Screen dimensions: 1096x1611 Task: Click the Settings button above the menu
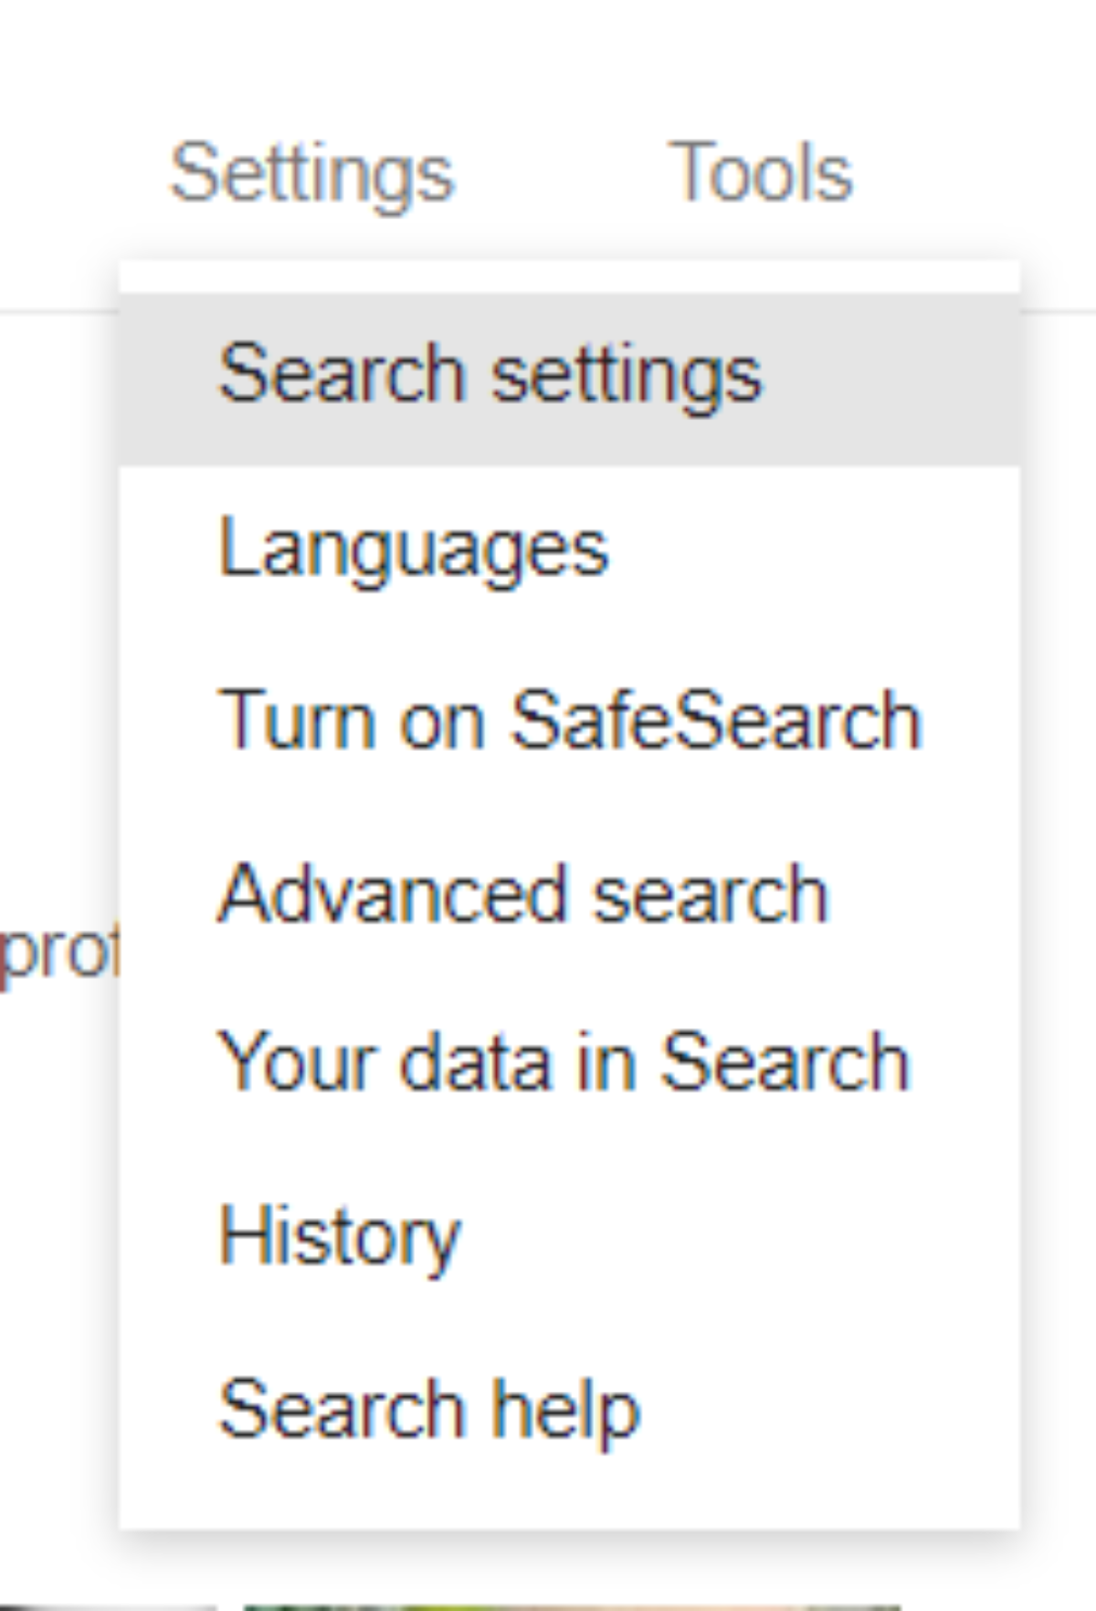[x=311, y=174]
